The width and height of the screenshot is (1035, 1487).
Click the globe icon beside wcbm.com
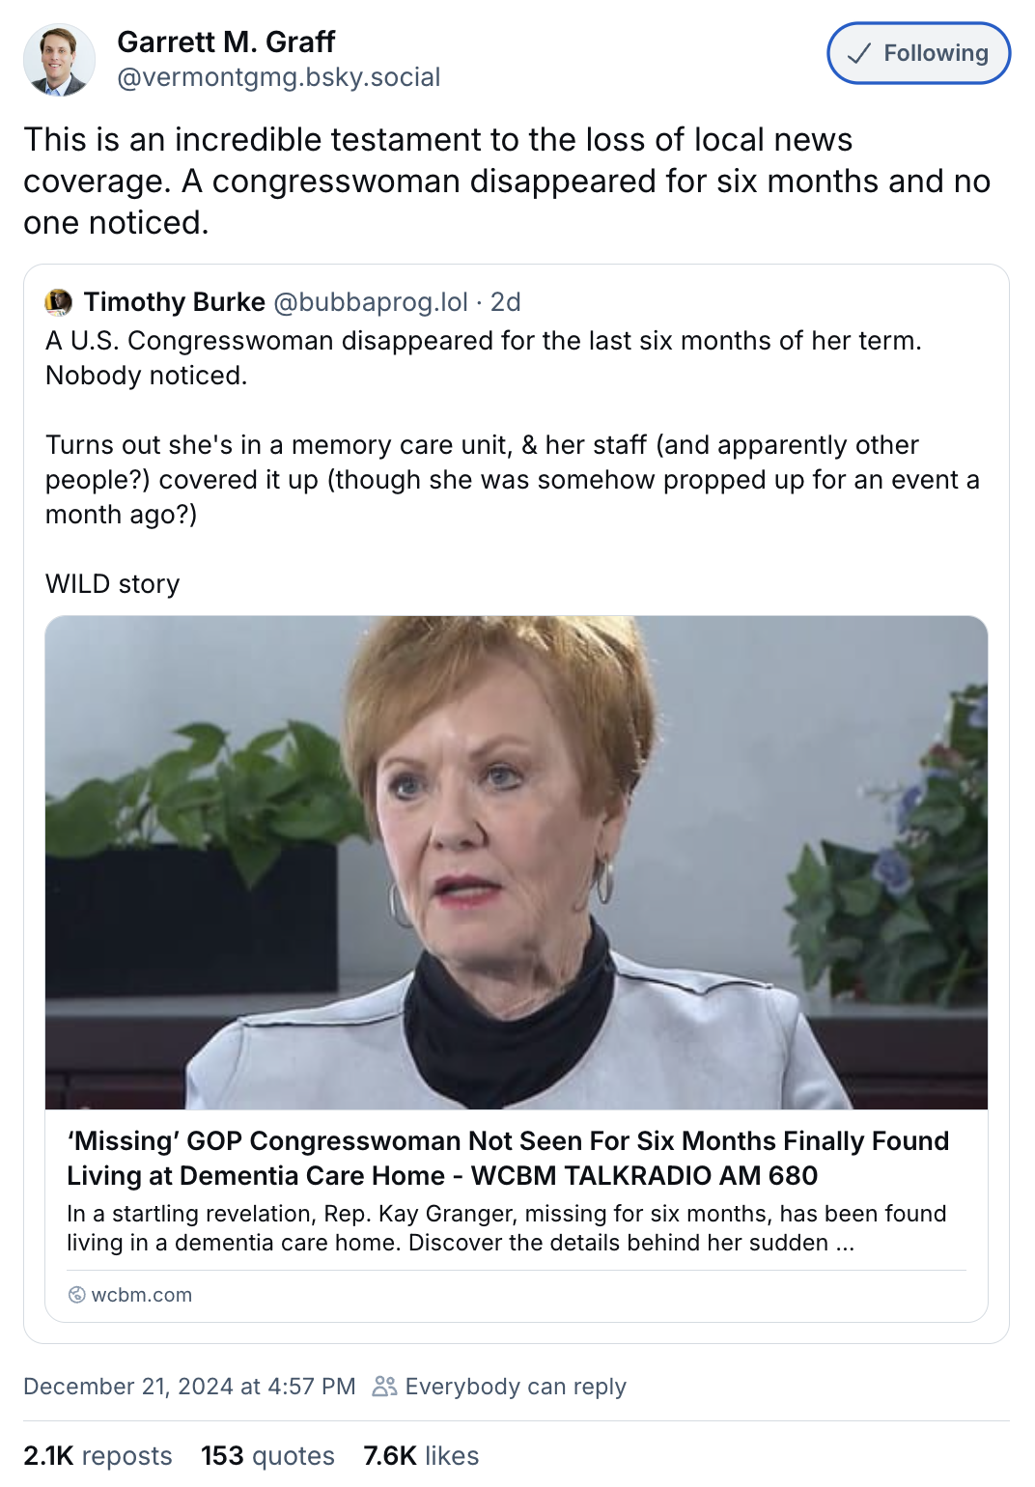pyautogui.click(x=77, y=1295)
